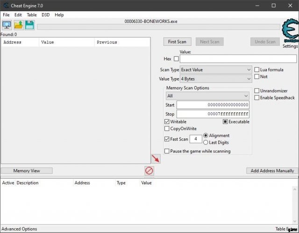This screenshot has width=299, height=233.
Task: Click the Add Address Manually button
Action: [x=272, y=171]
